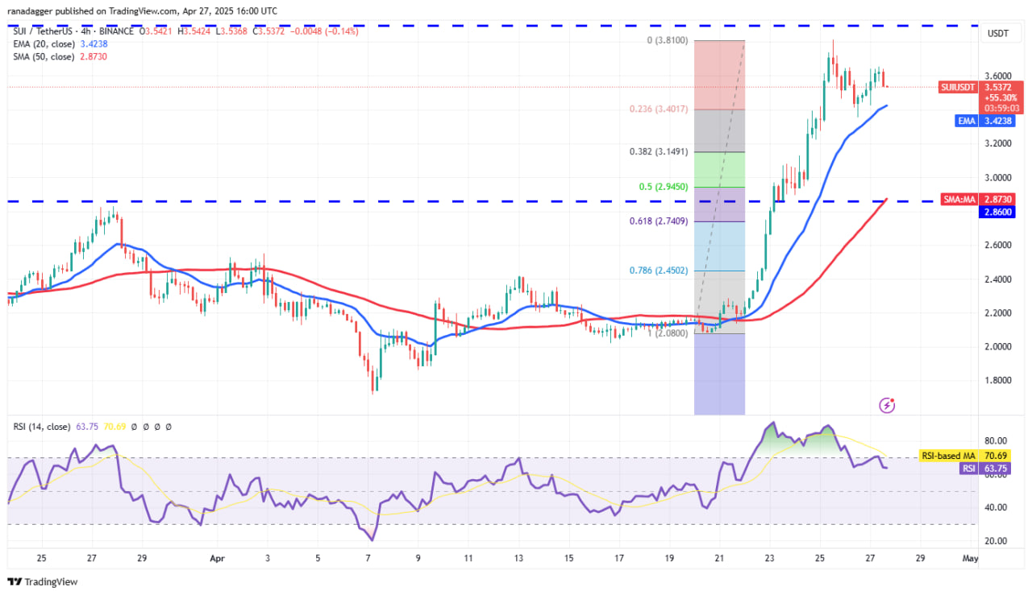Click the blue EMA 3.4238 price label
This screenshot has width=1032, height=595.
(985, 119)
